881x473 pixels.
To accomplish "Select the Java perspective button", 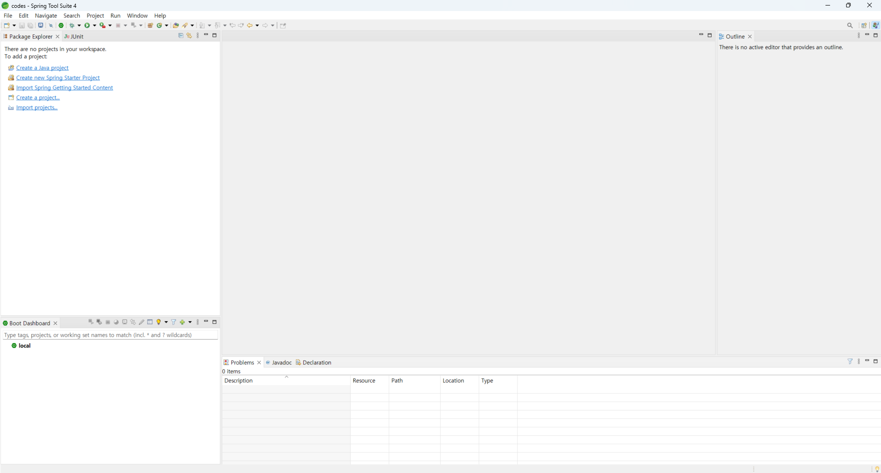I will tap(875, 26).
